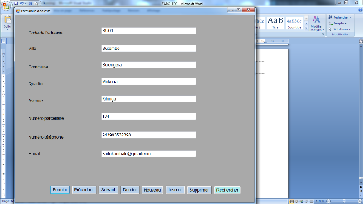
Task: Toggle the ruler display icon above scrollbar
Action: [361, 41]
